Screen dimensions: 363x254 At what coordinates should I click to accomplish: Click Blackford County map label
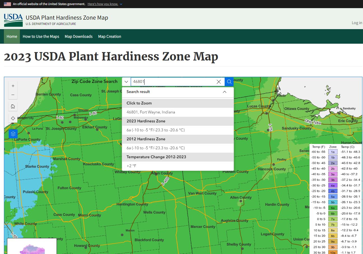[149, 240]
